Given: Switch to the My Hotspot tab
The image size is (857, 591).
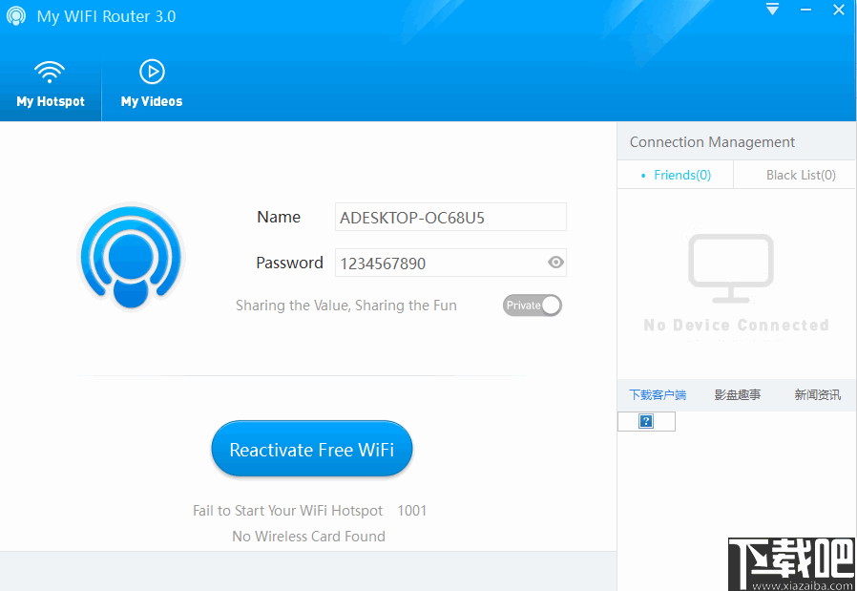Looking at the screenshot, I should tap(50, 84).
